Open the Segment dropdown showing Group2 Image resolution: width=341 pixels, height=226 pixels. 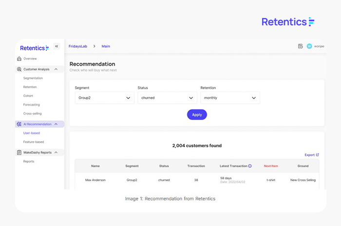tap(105, 98)
